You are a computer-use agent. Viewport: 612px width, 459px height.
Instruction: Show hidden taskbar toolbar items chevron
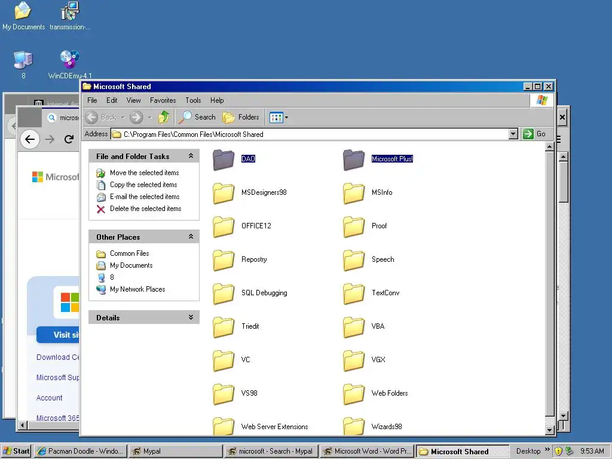pyautogui.click(x=547, y=449)
